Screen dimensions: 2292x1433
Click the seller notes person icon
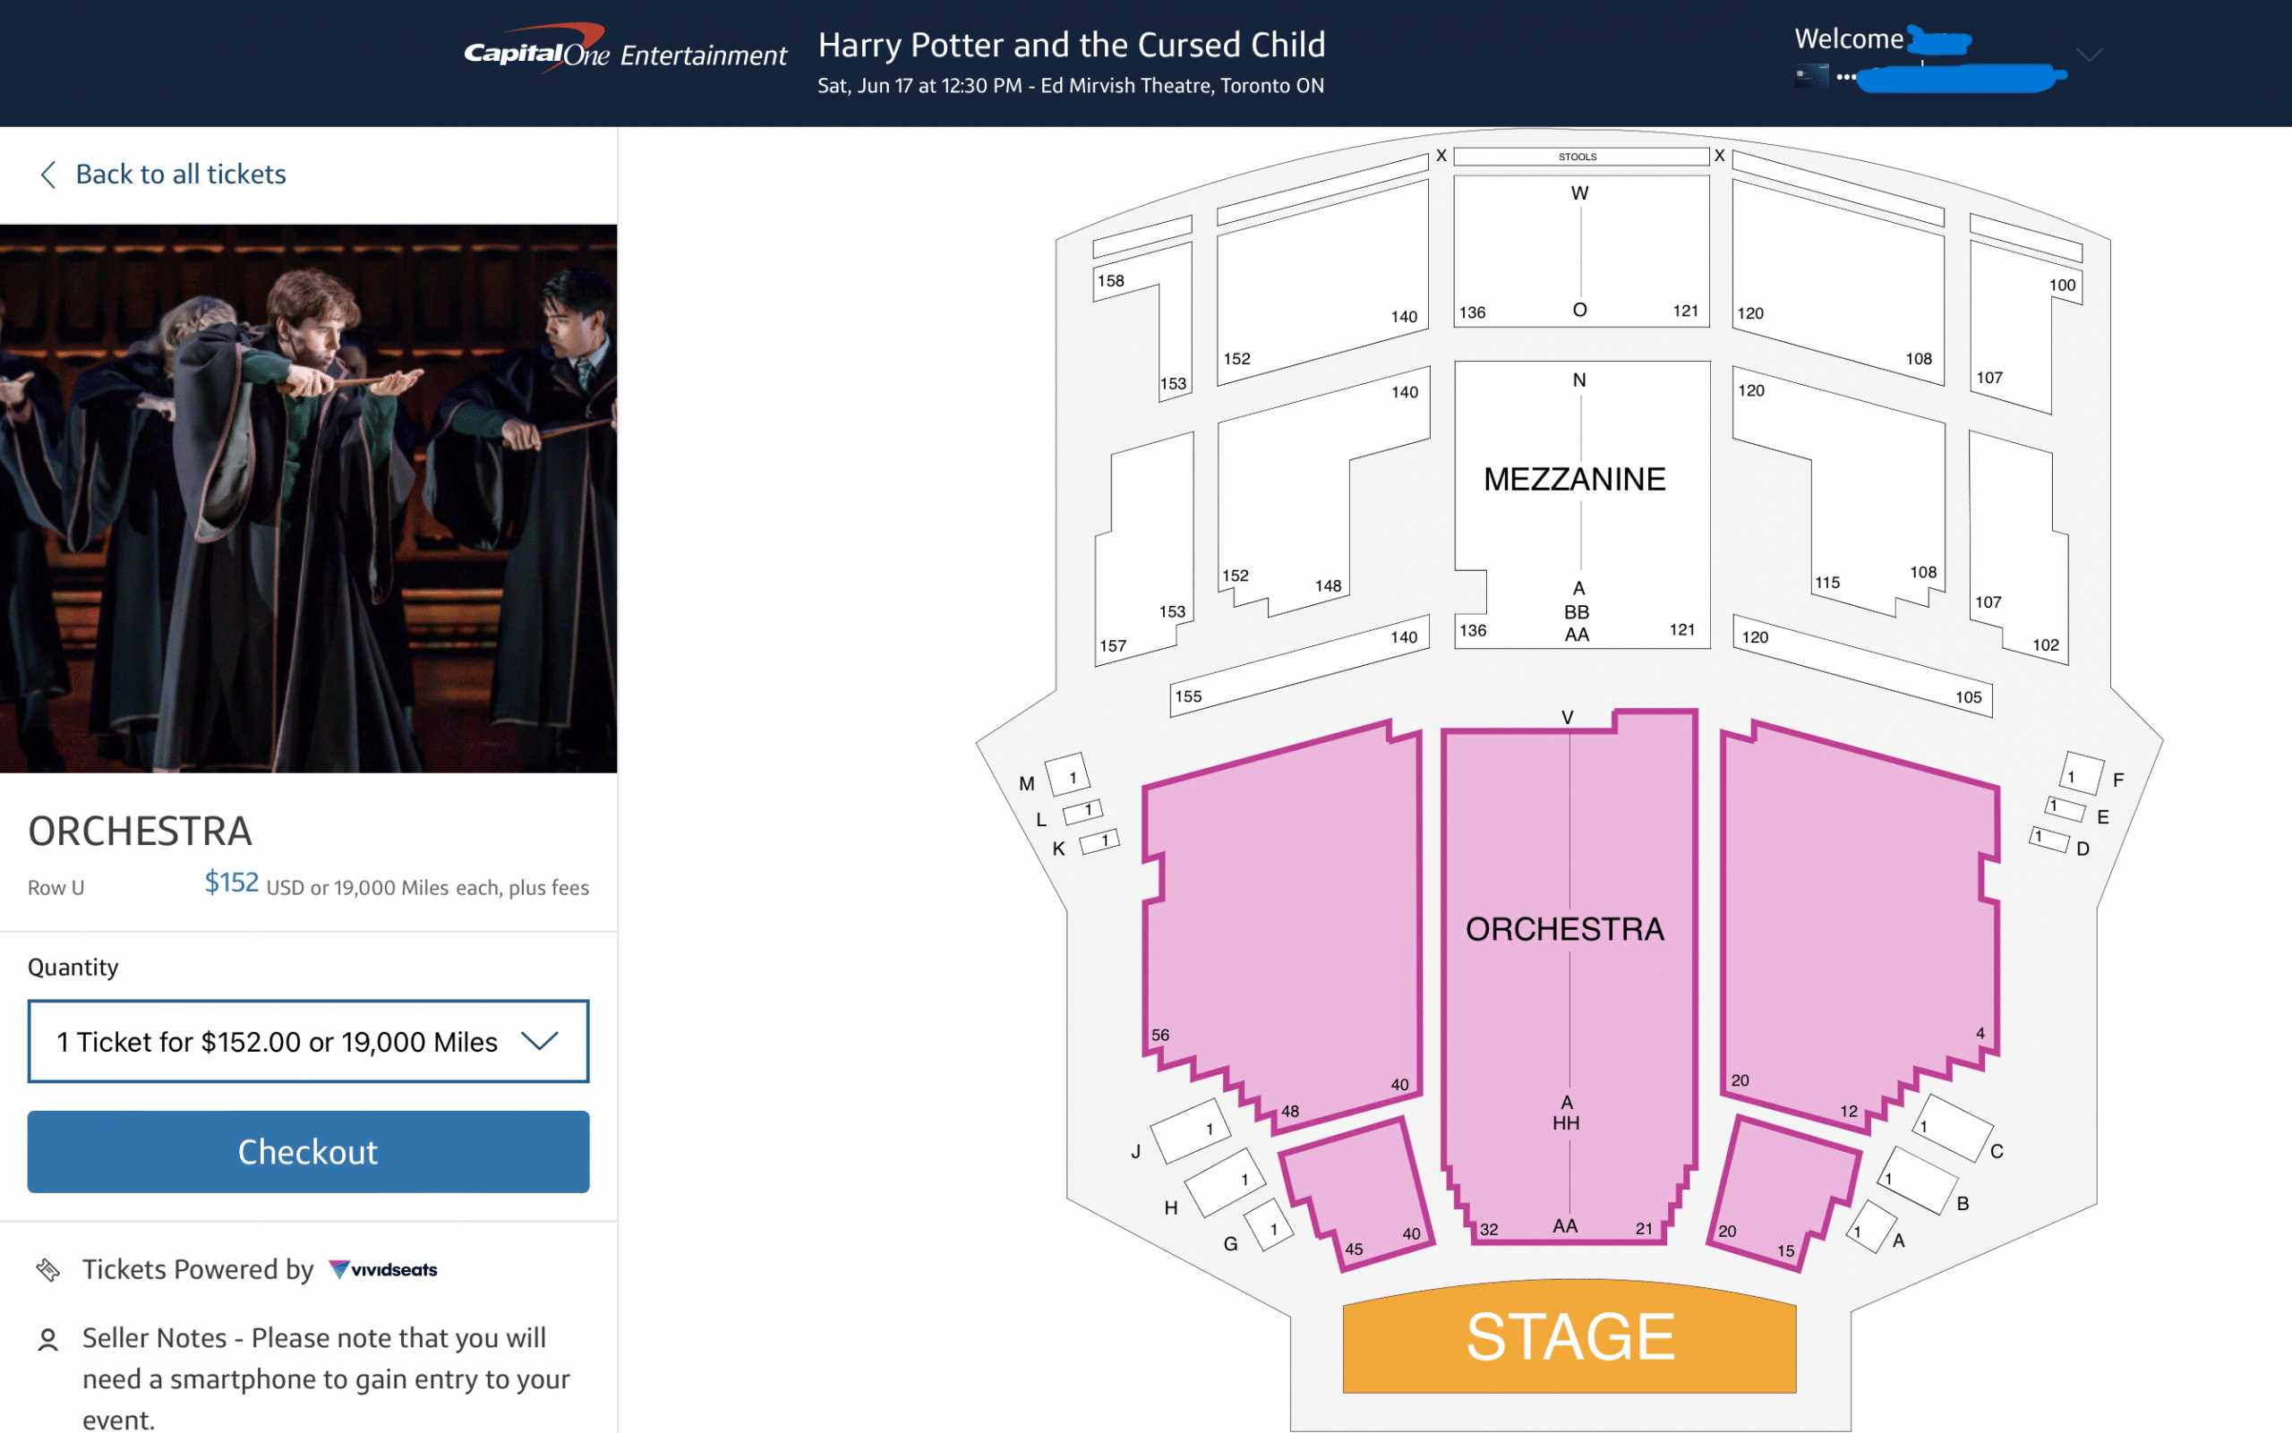(x=47, y=1338)
